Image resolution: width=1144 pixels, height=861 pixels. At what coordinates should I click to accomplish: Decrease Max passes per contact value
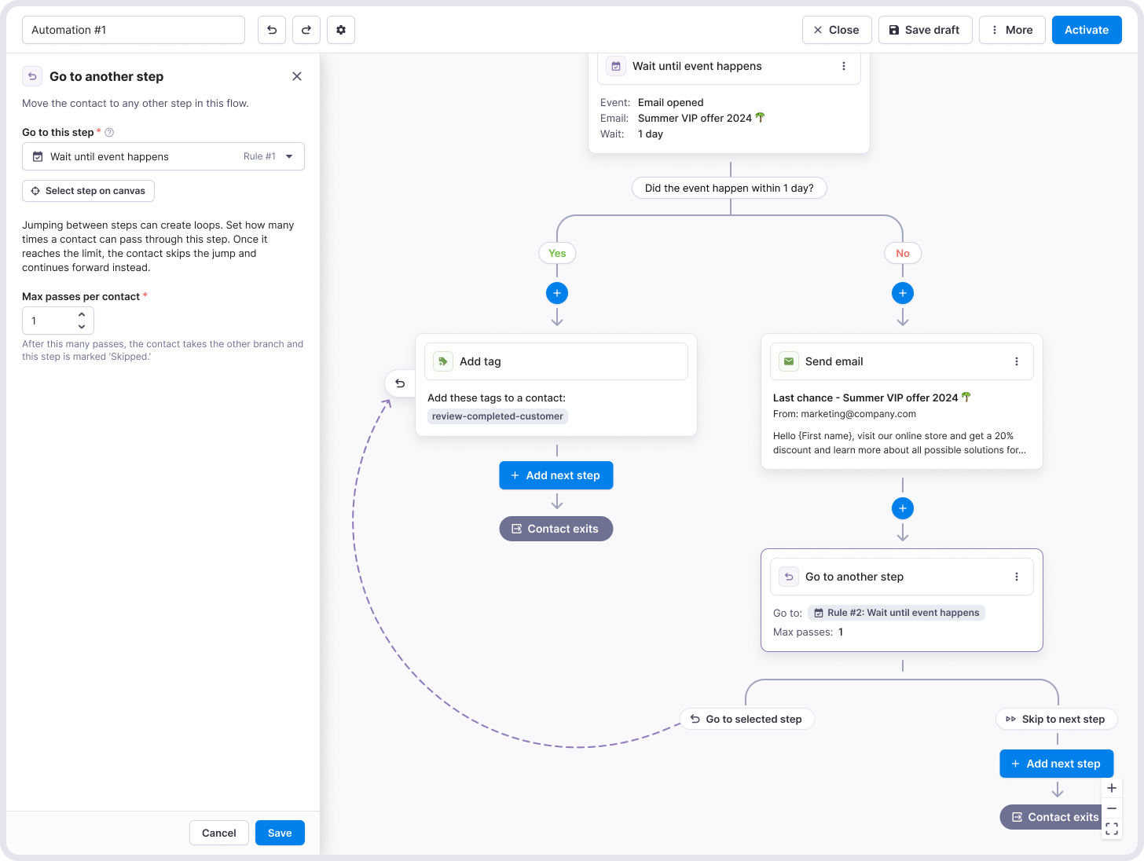(82, 326)
